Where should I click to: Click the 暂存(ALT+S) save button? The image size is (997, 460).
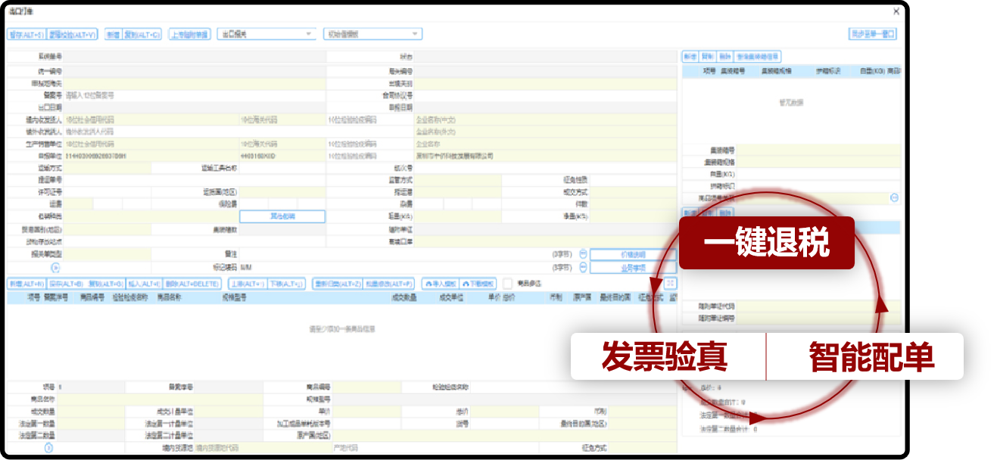point(26,34)
